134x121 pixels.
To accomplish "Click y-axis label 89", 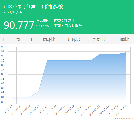I will (3, 61).
